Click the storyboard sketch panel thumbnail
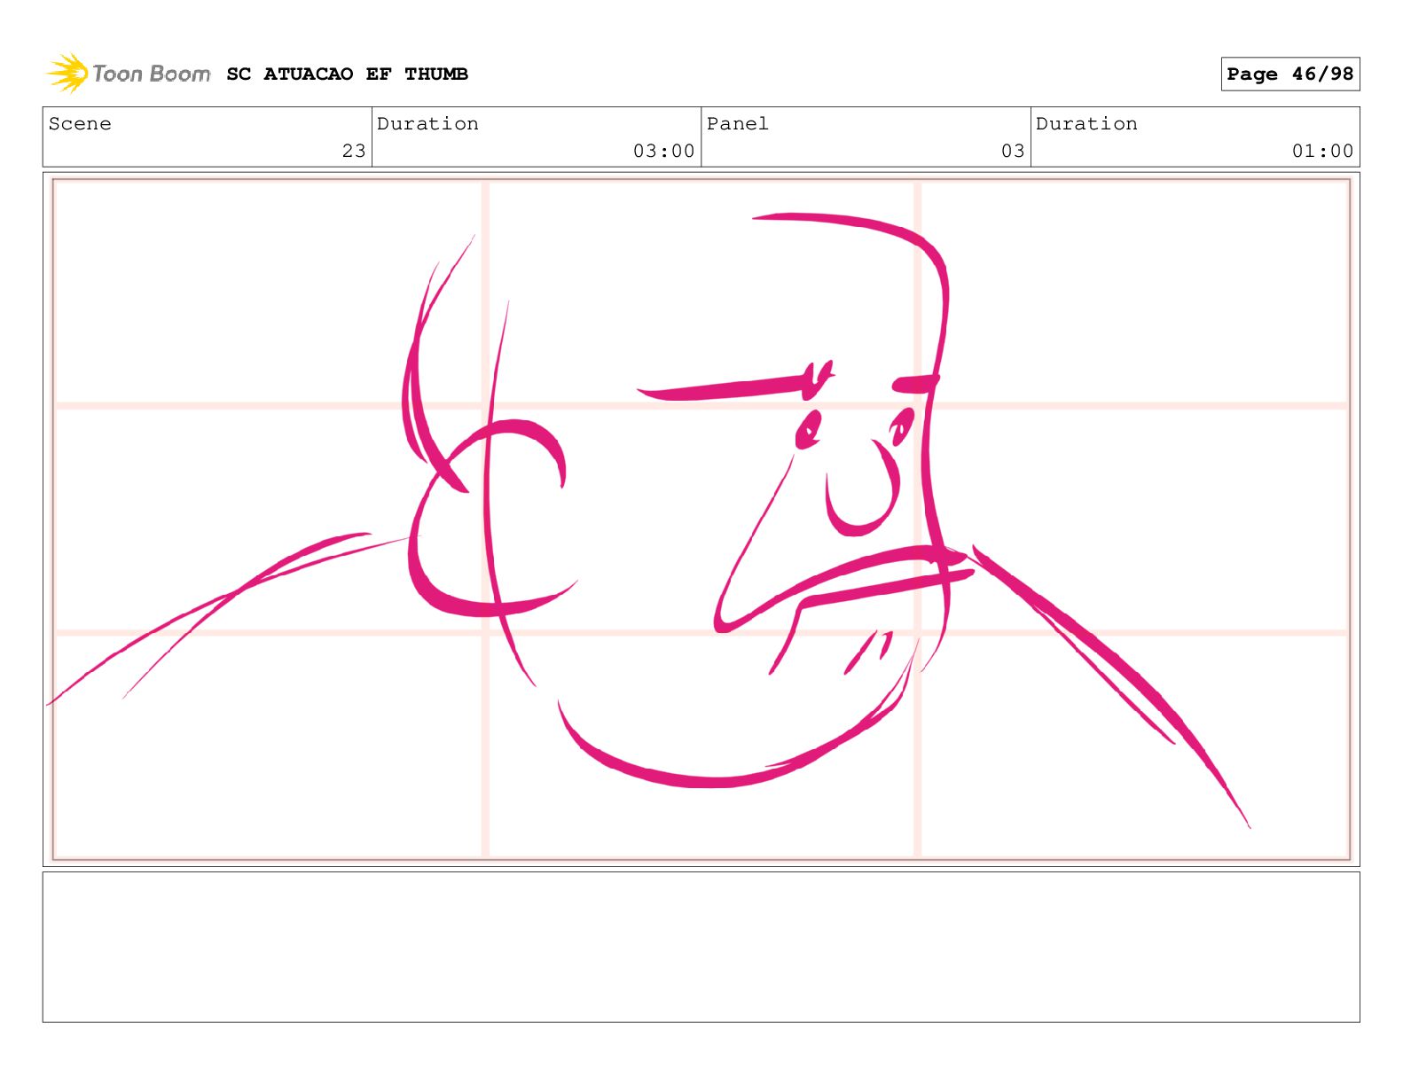Screen dimensions: 1403x1086 701,520
